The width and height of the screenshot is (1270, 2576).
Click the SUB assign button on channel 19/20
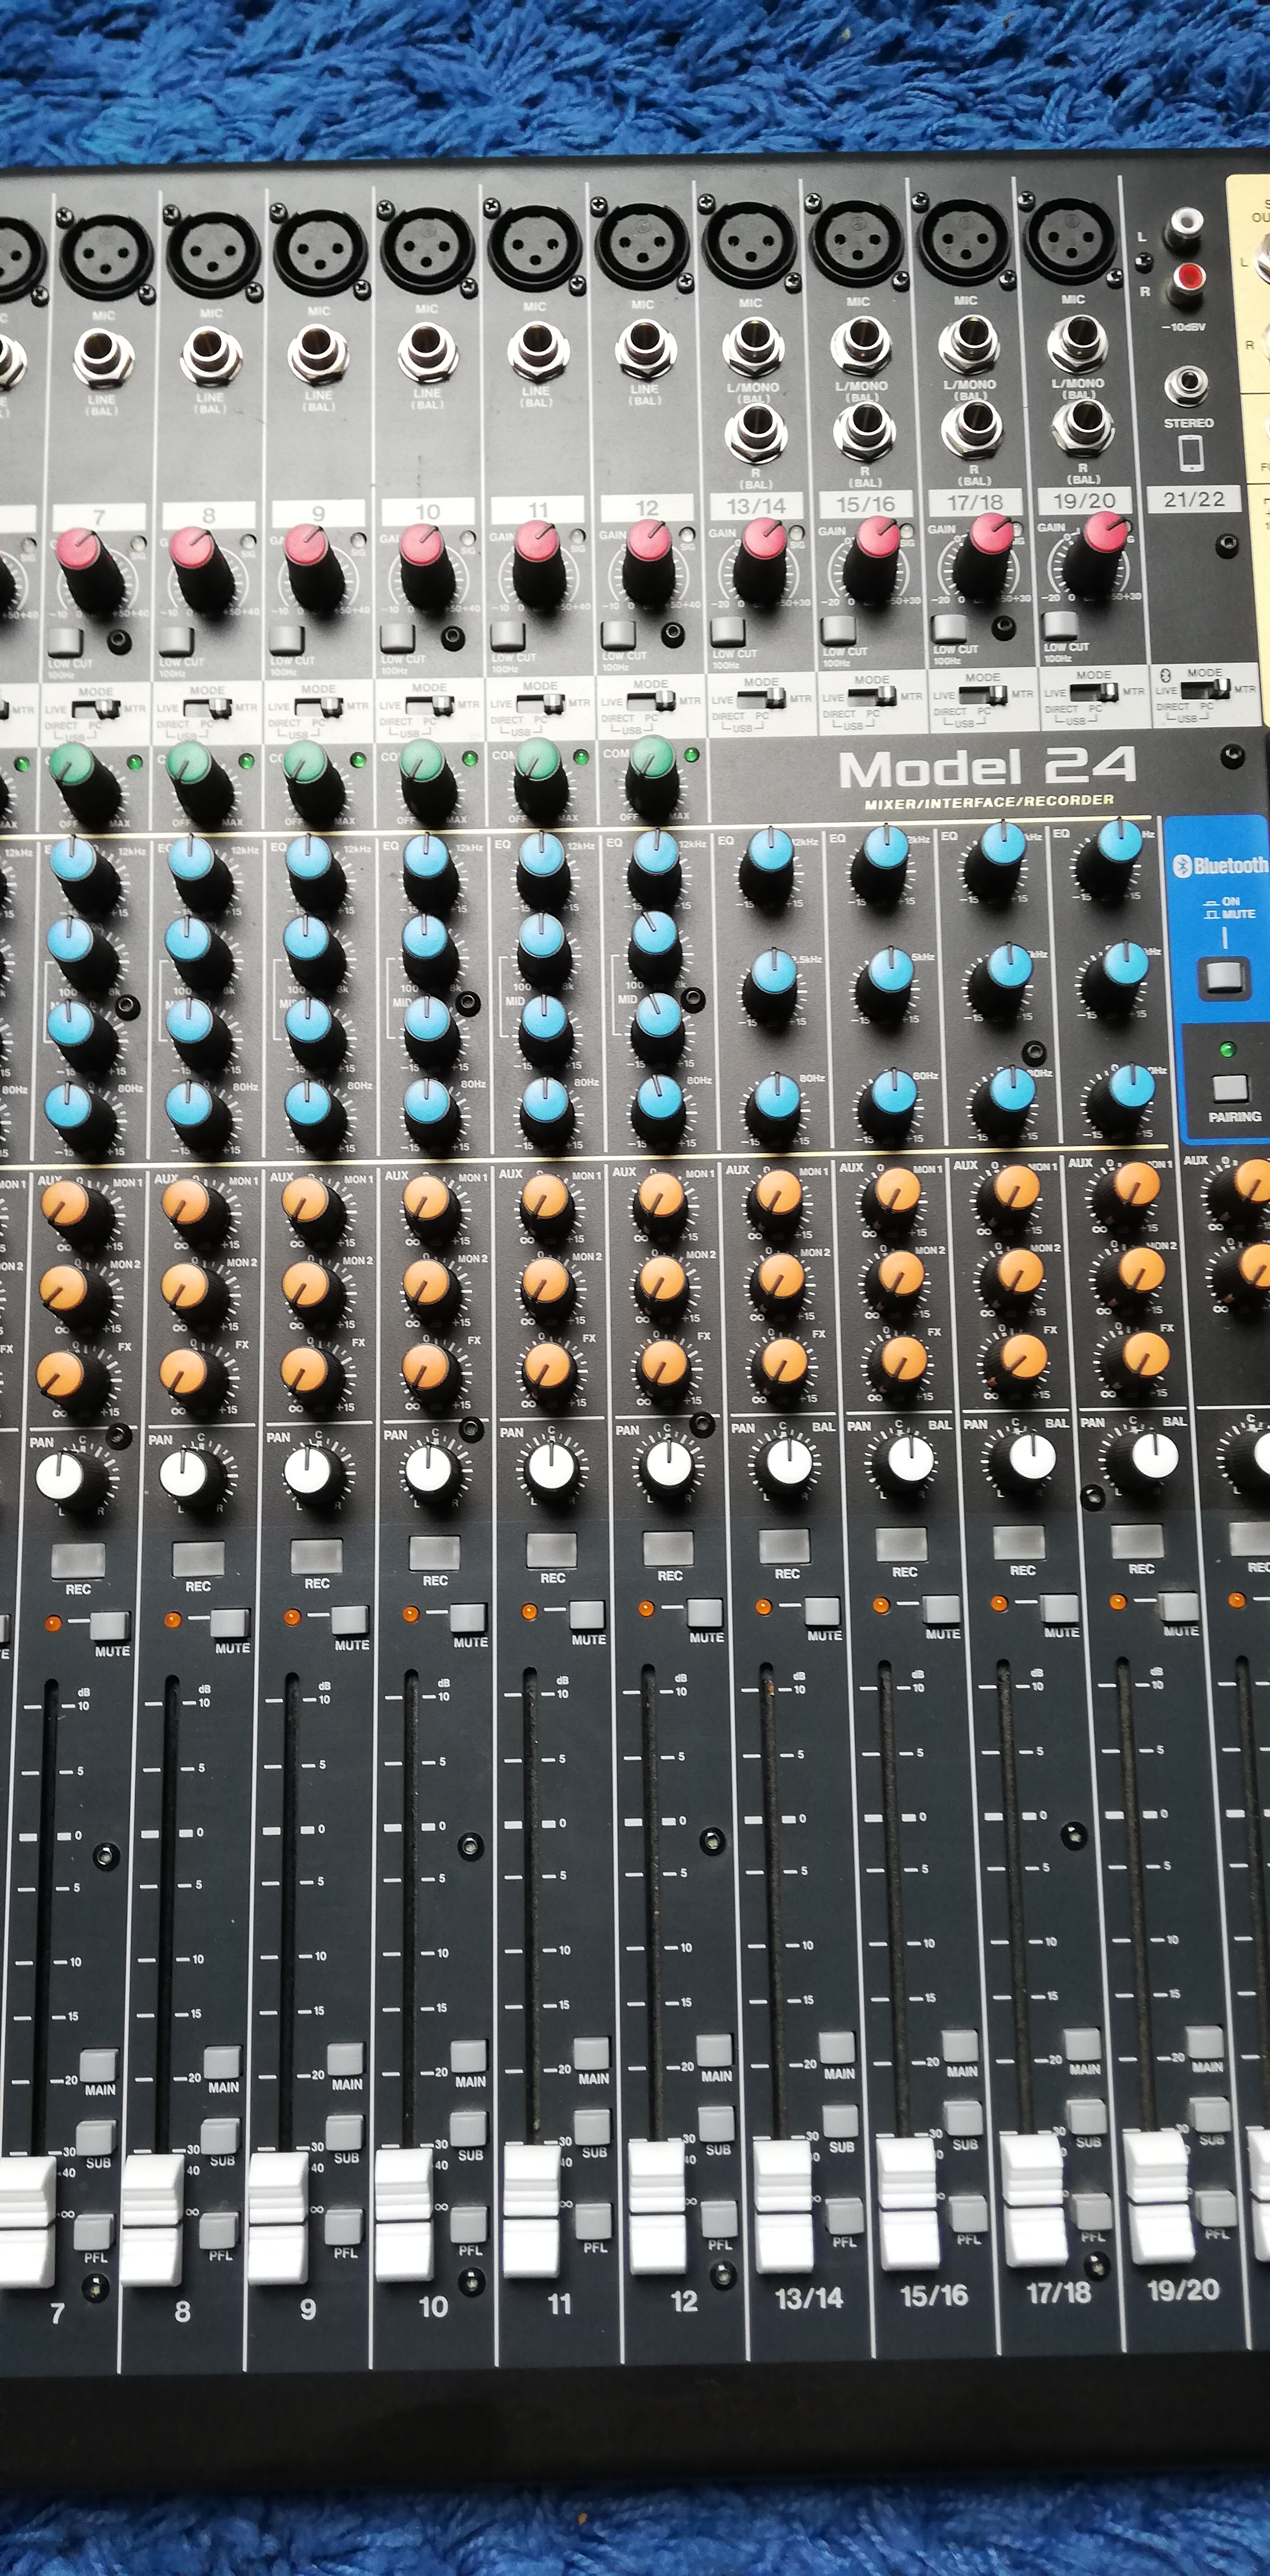pos(1210,2114)
